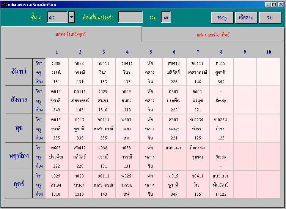This screenshot has height=209, width=286.
Task: Click teacher มลิวัลย์ in พฤหัสฯ period 2
Action: pos(80,157)
